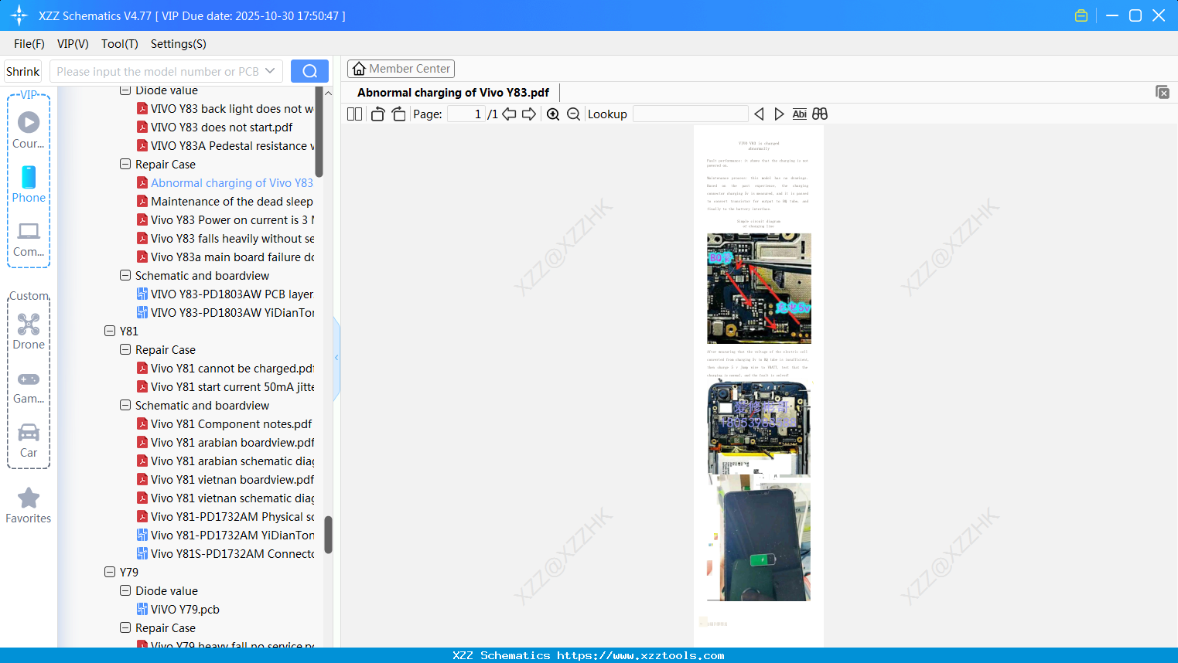
Task: Open Vivo Y83 Power on current file
Action: click(x=225, y=220)
